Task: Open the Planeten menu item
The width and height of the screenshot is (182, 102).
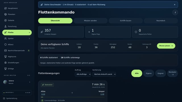Action: 17,14
